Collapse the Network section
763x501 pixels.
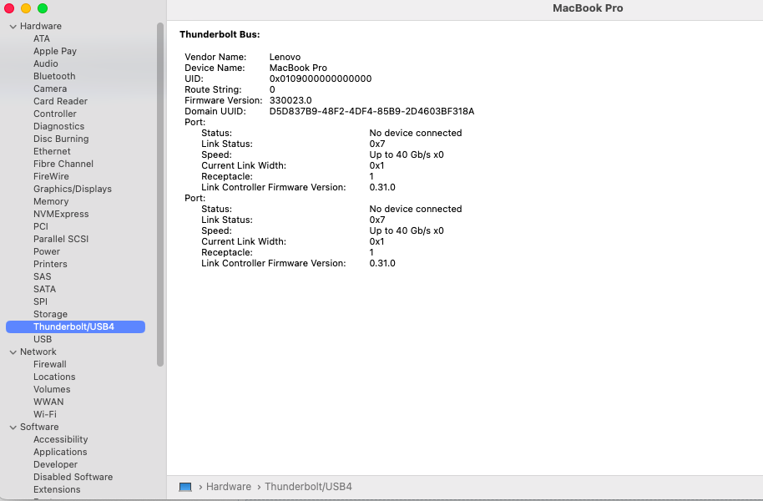click(13, 352)
